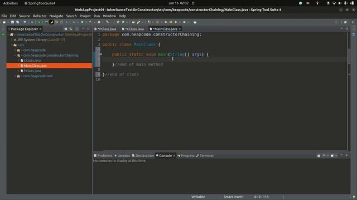
Task: Switch to the PClass.java editor tab
Action: pos(105,29)
